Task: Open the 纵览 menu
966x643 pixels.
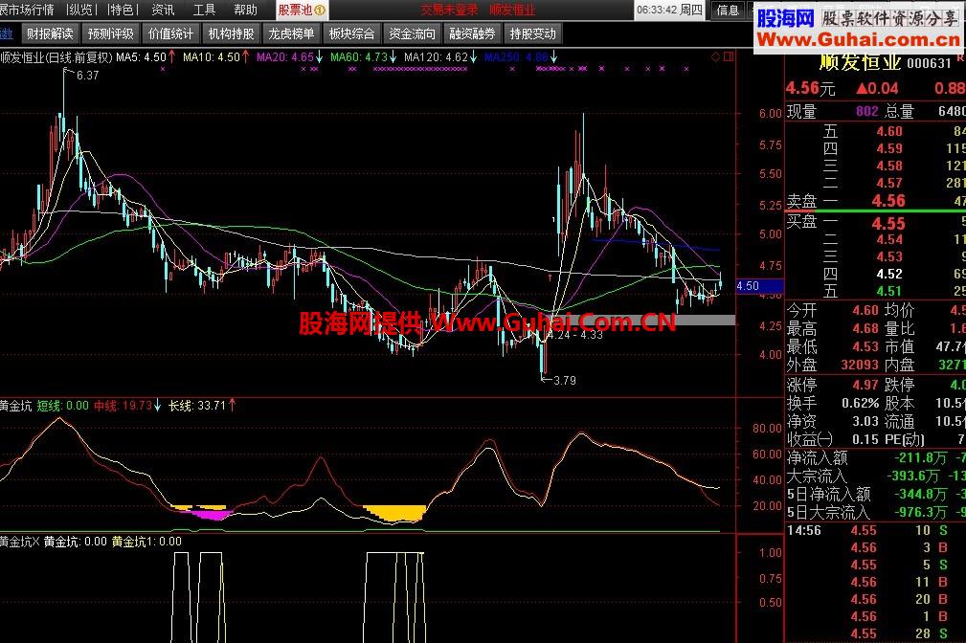Action: (x=82, y=10)
